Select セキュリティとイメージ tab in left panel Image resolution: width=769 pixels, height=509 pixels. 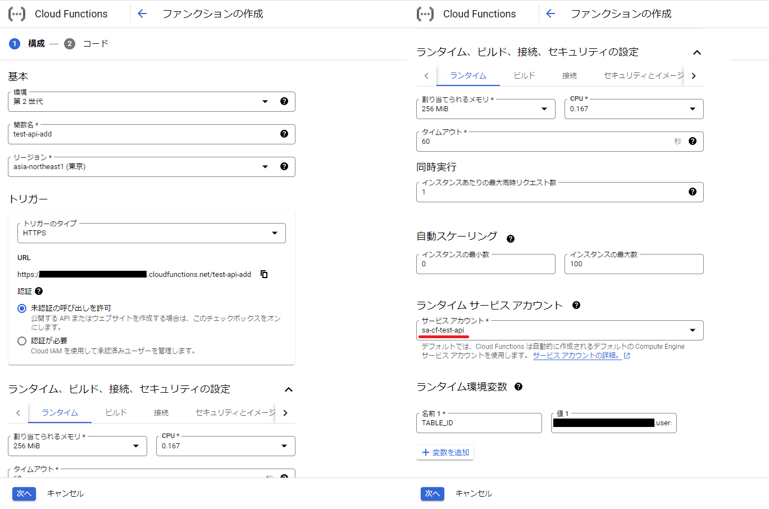(235, 412)
